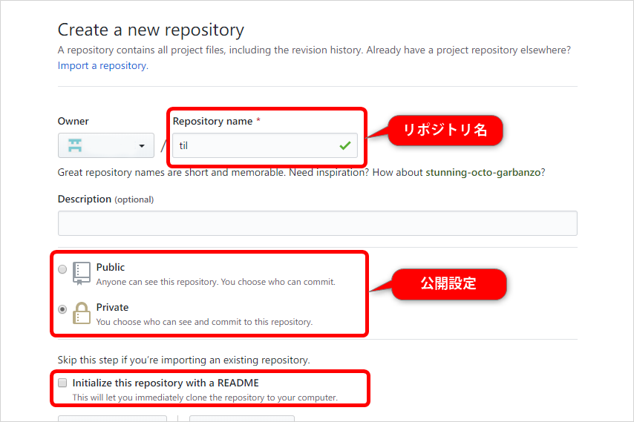Screen dimensions: 634x422
Task: Click the Private lock icon
Action: (81, 313)
